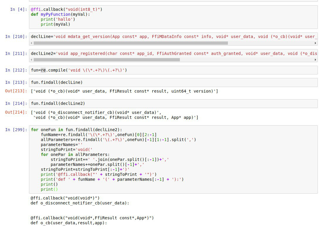Click right scroll arrow in declLine2 cell
Image resolution: width=319 pixels, height=231 pixels.
tap(315, 60)
